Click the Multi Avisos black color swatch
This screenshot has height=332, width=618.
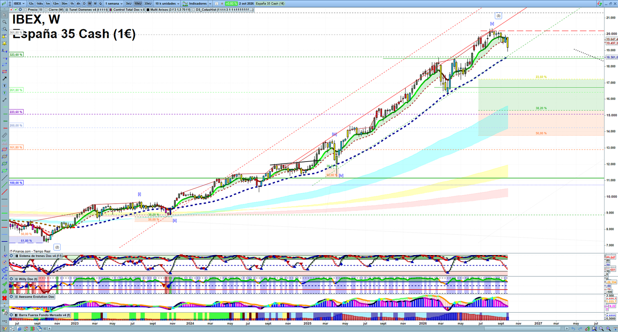148,10
